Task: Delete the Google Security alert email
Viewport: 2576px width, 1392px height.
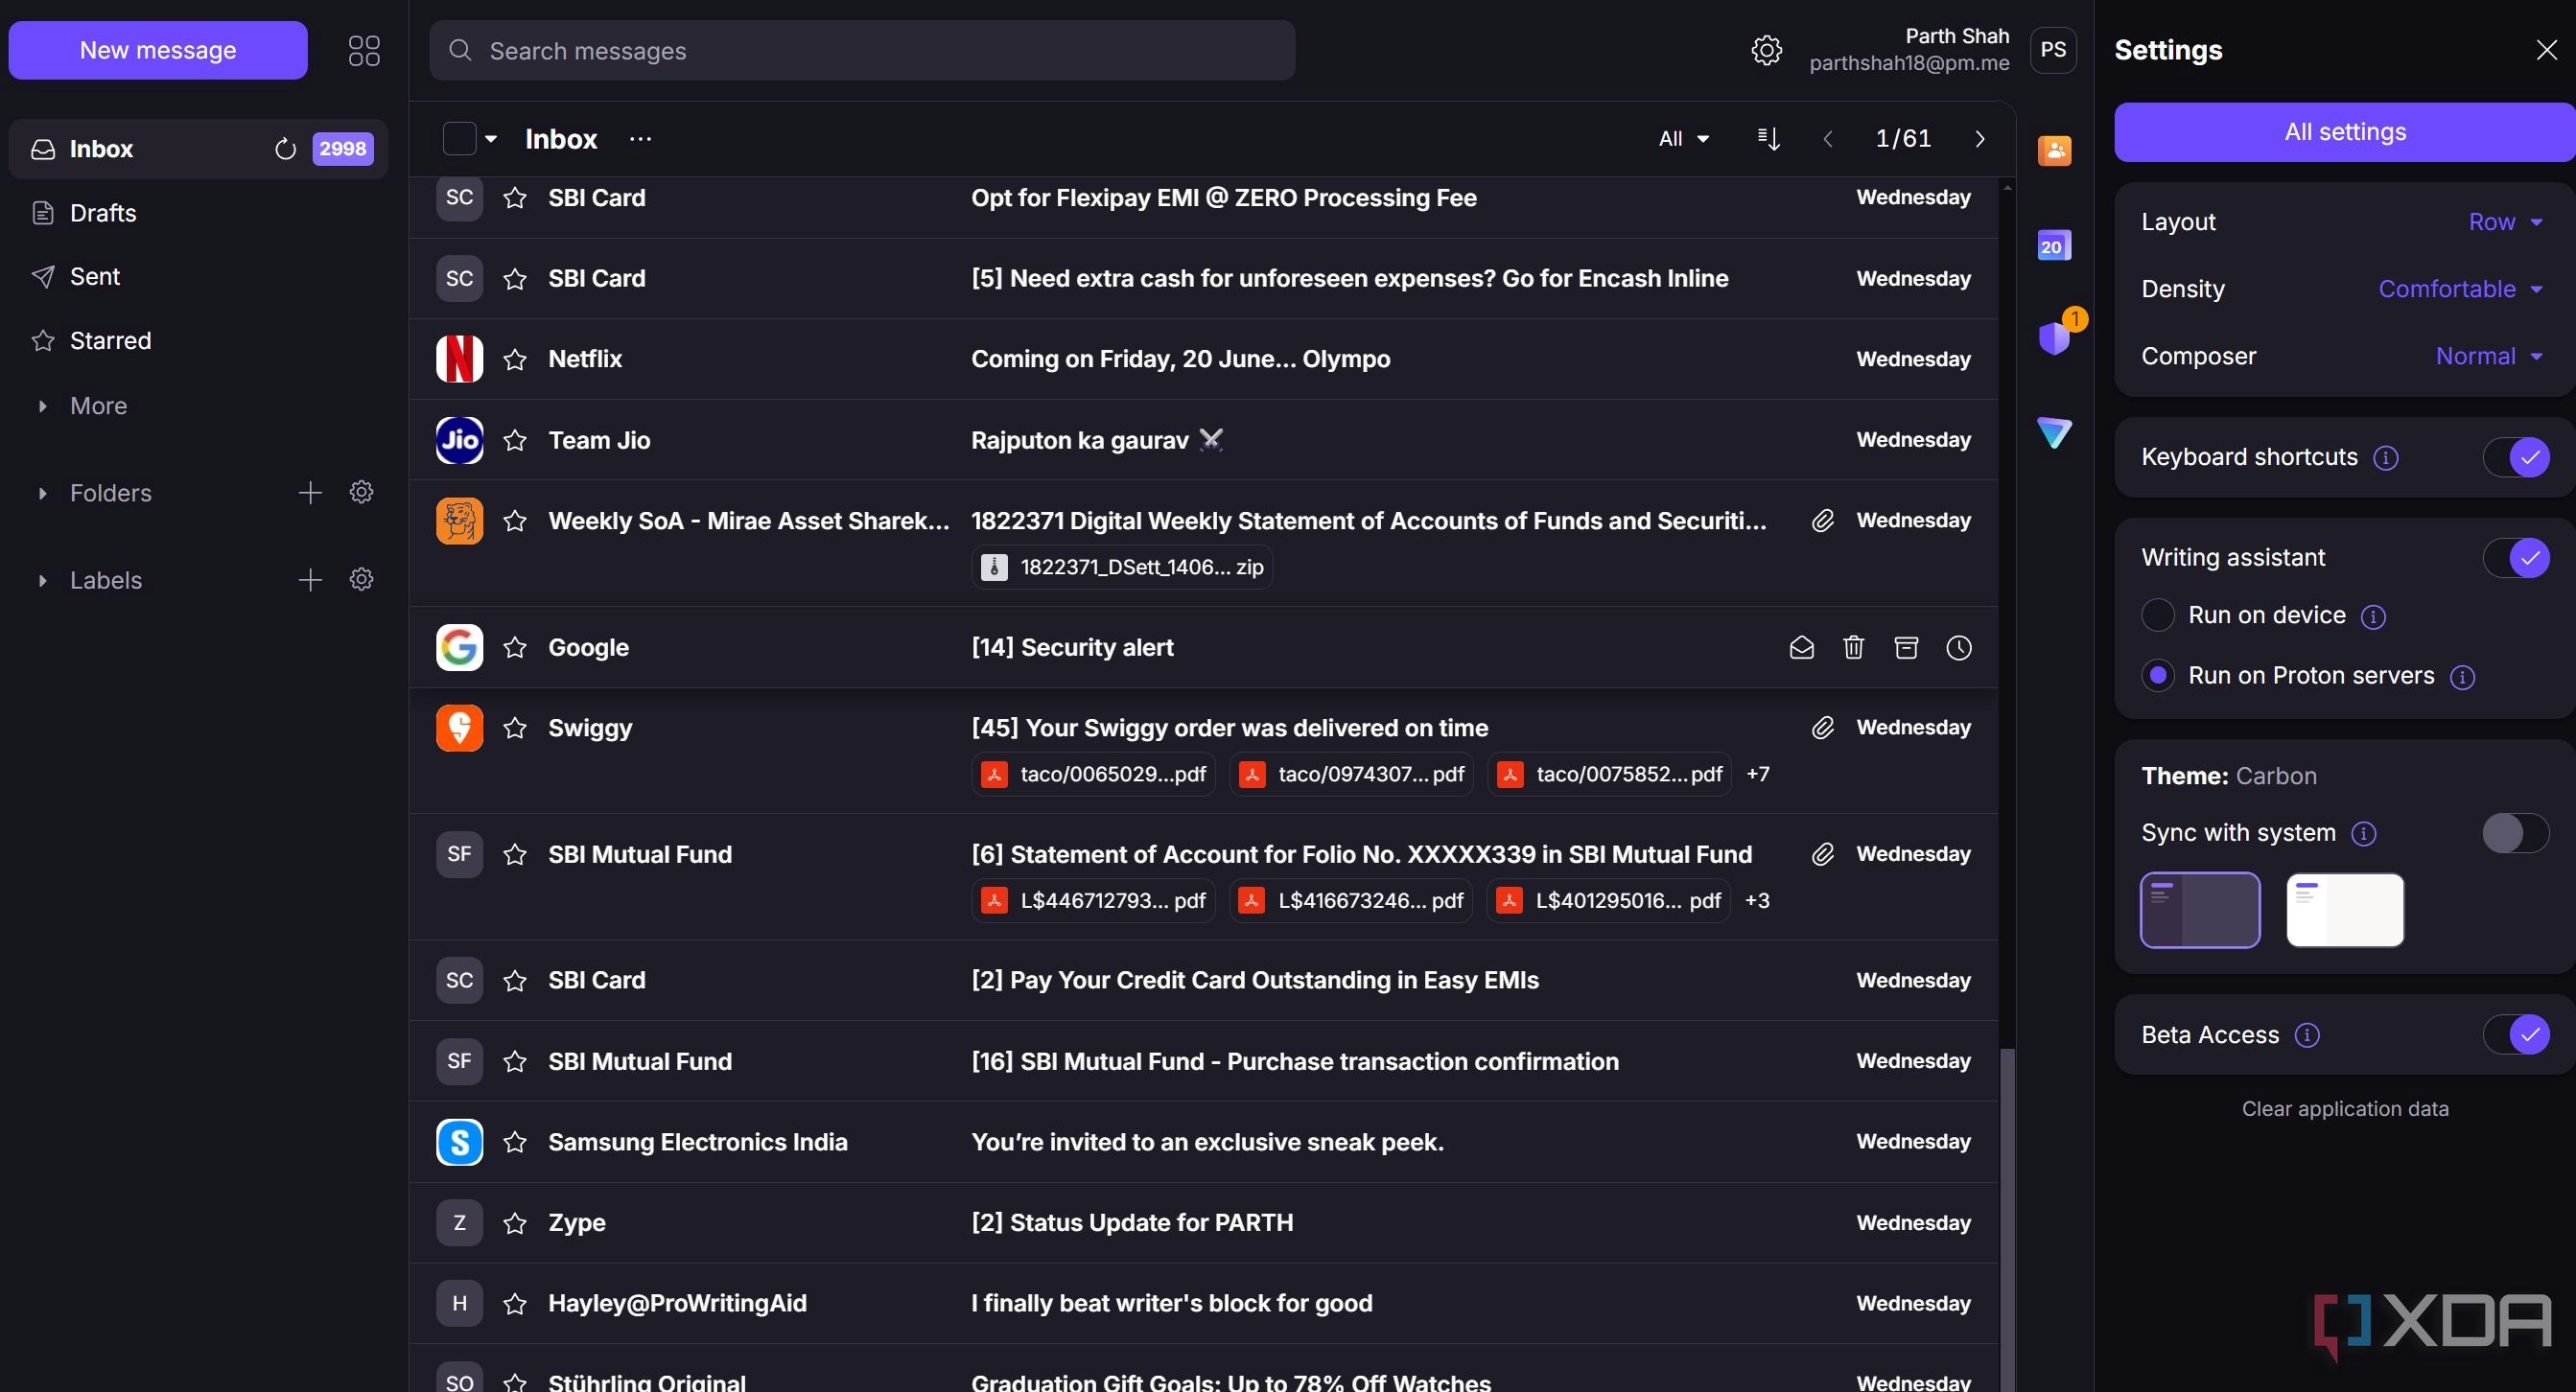Action: click(x=1853, y=647)
